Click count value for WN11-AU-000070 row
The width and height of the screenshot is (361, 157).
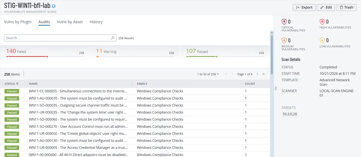click(x=246, y=98)
